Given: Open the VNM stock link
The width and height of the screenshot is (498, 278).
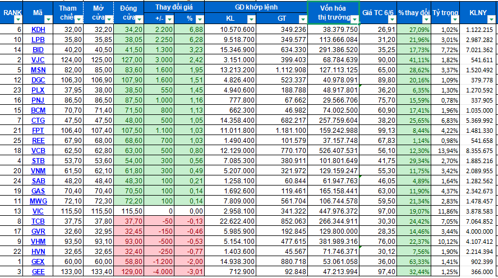Looking at the screenshot, I should pyautogui.click(x=38, y=171).
